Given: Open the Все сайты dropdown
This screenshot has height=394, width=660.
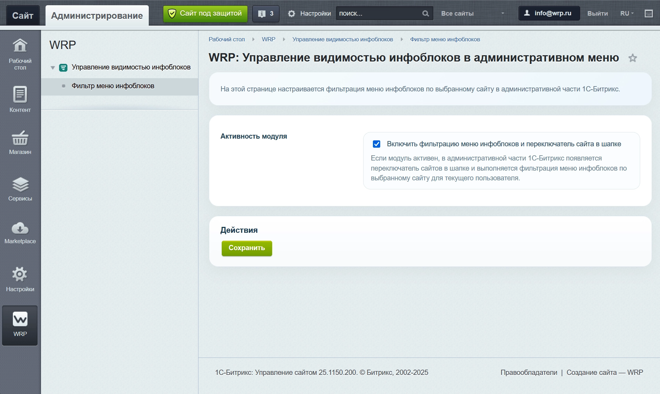Looking at the screenshot, I should pos(473,14).
